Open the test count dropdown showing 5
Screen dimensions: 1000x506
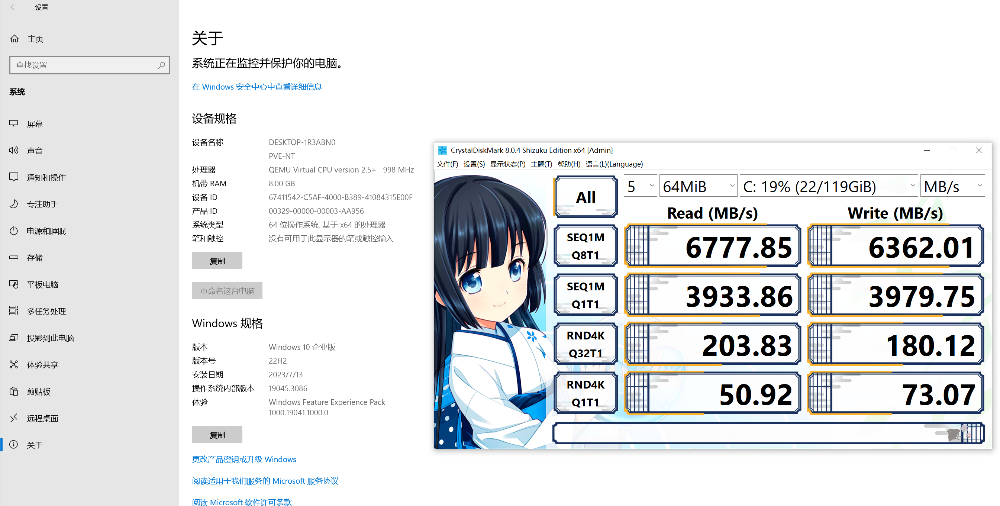[640, 186]
